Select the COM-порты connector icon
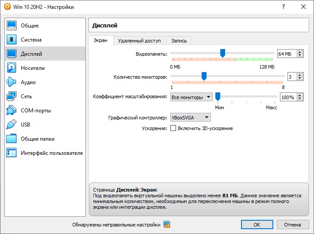Screen dimensions: 314x234 12,111
